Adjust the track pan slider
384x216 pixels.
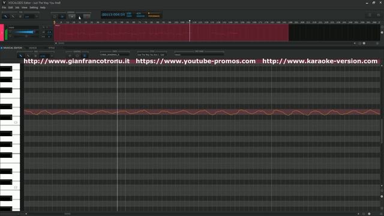point(26,36)
